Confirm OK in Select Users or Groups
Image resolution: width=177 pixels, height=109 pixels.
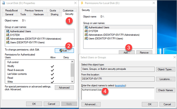click(150, 104)
